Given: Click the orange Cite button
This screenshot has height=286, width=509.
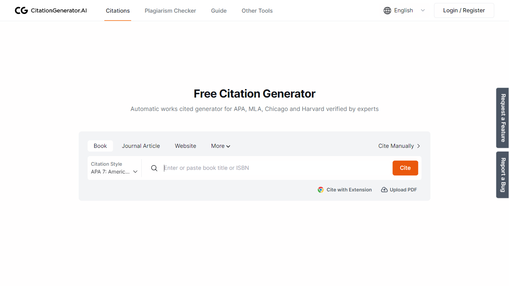Looking at the screenshot, I should 405,168.
